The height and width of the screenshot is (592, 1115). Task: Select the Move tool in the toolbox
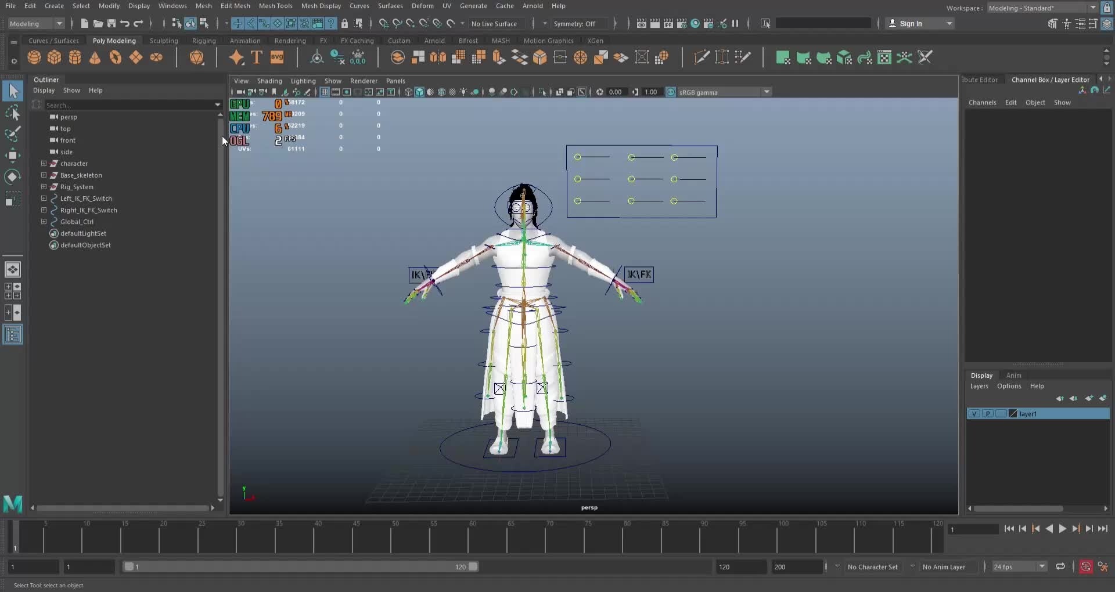coord(13,154)
